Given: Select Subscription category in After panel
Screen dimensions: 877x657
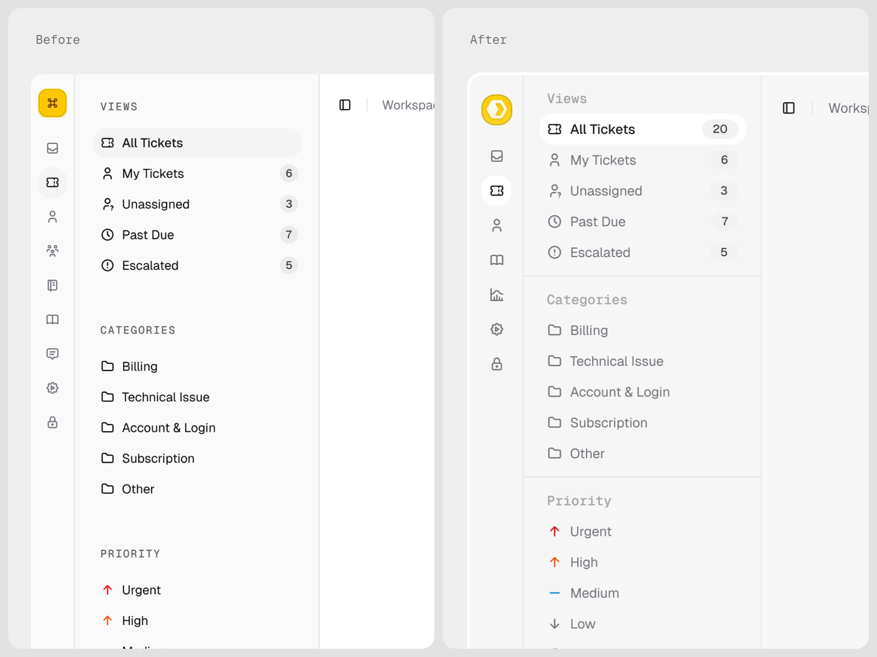Looking at the screenshot, I should click(642, 423).
